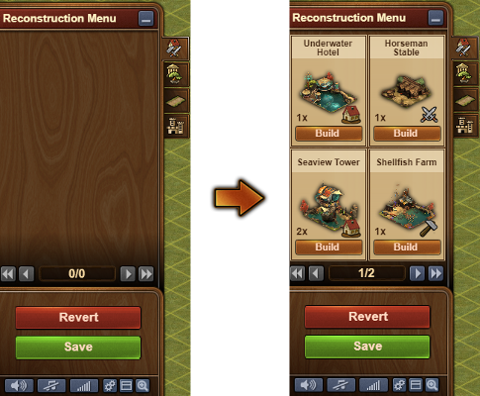This screenshot has width=480, height=396.
Task: Build the Underwater Hotel
Action: [329, 134]
